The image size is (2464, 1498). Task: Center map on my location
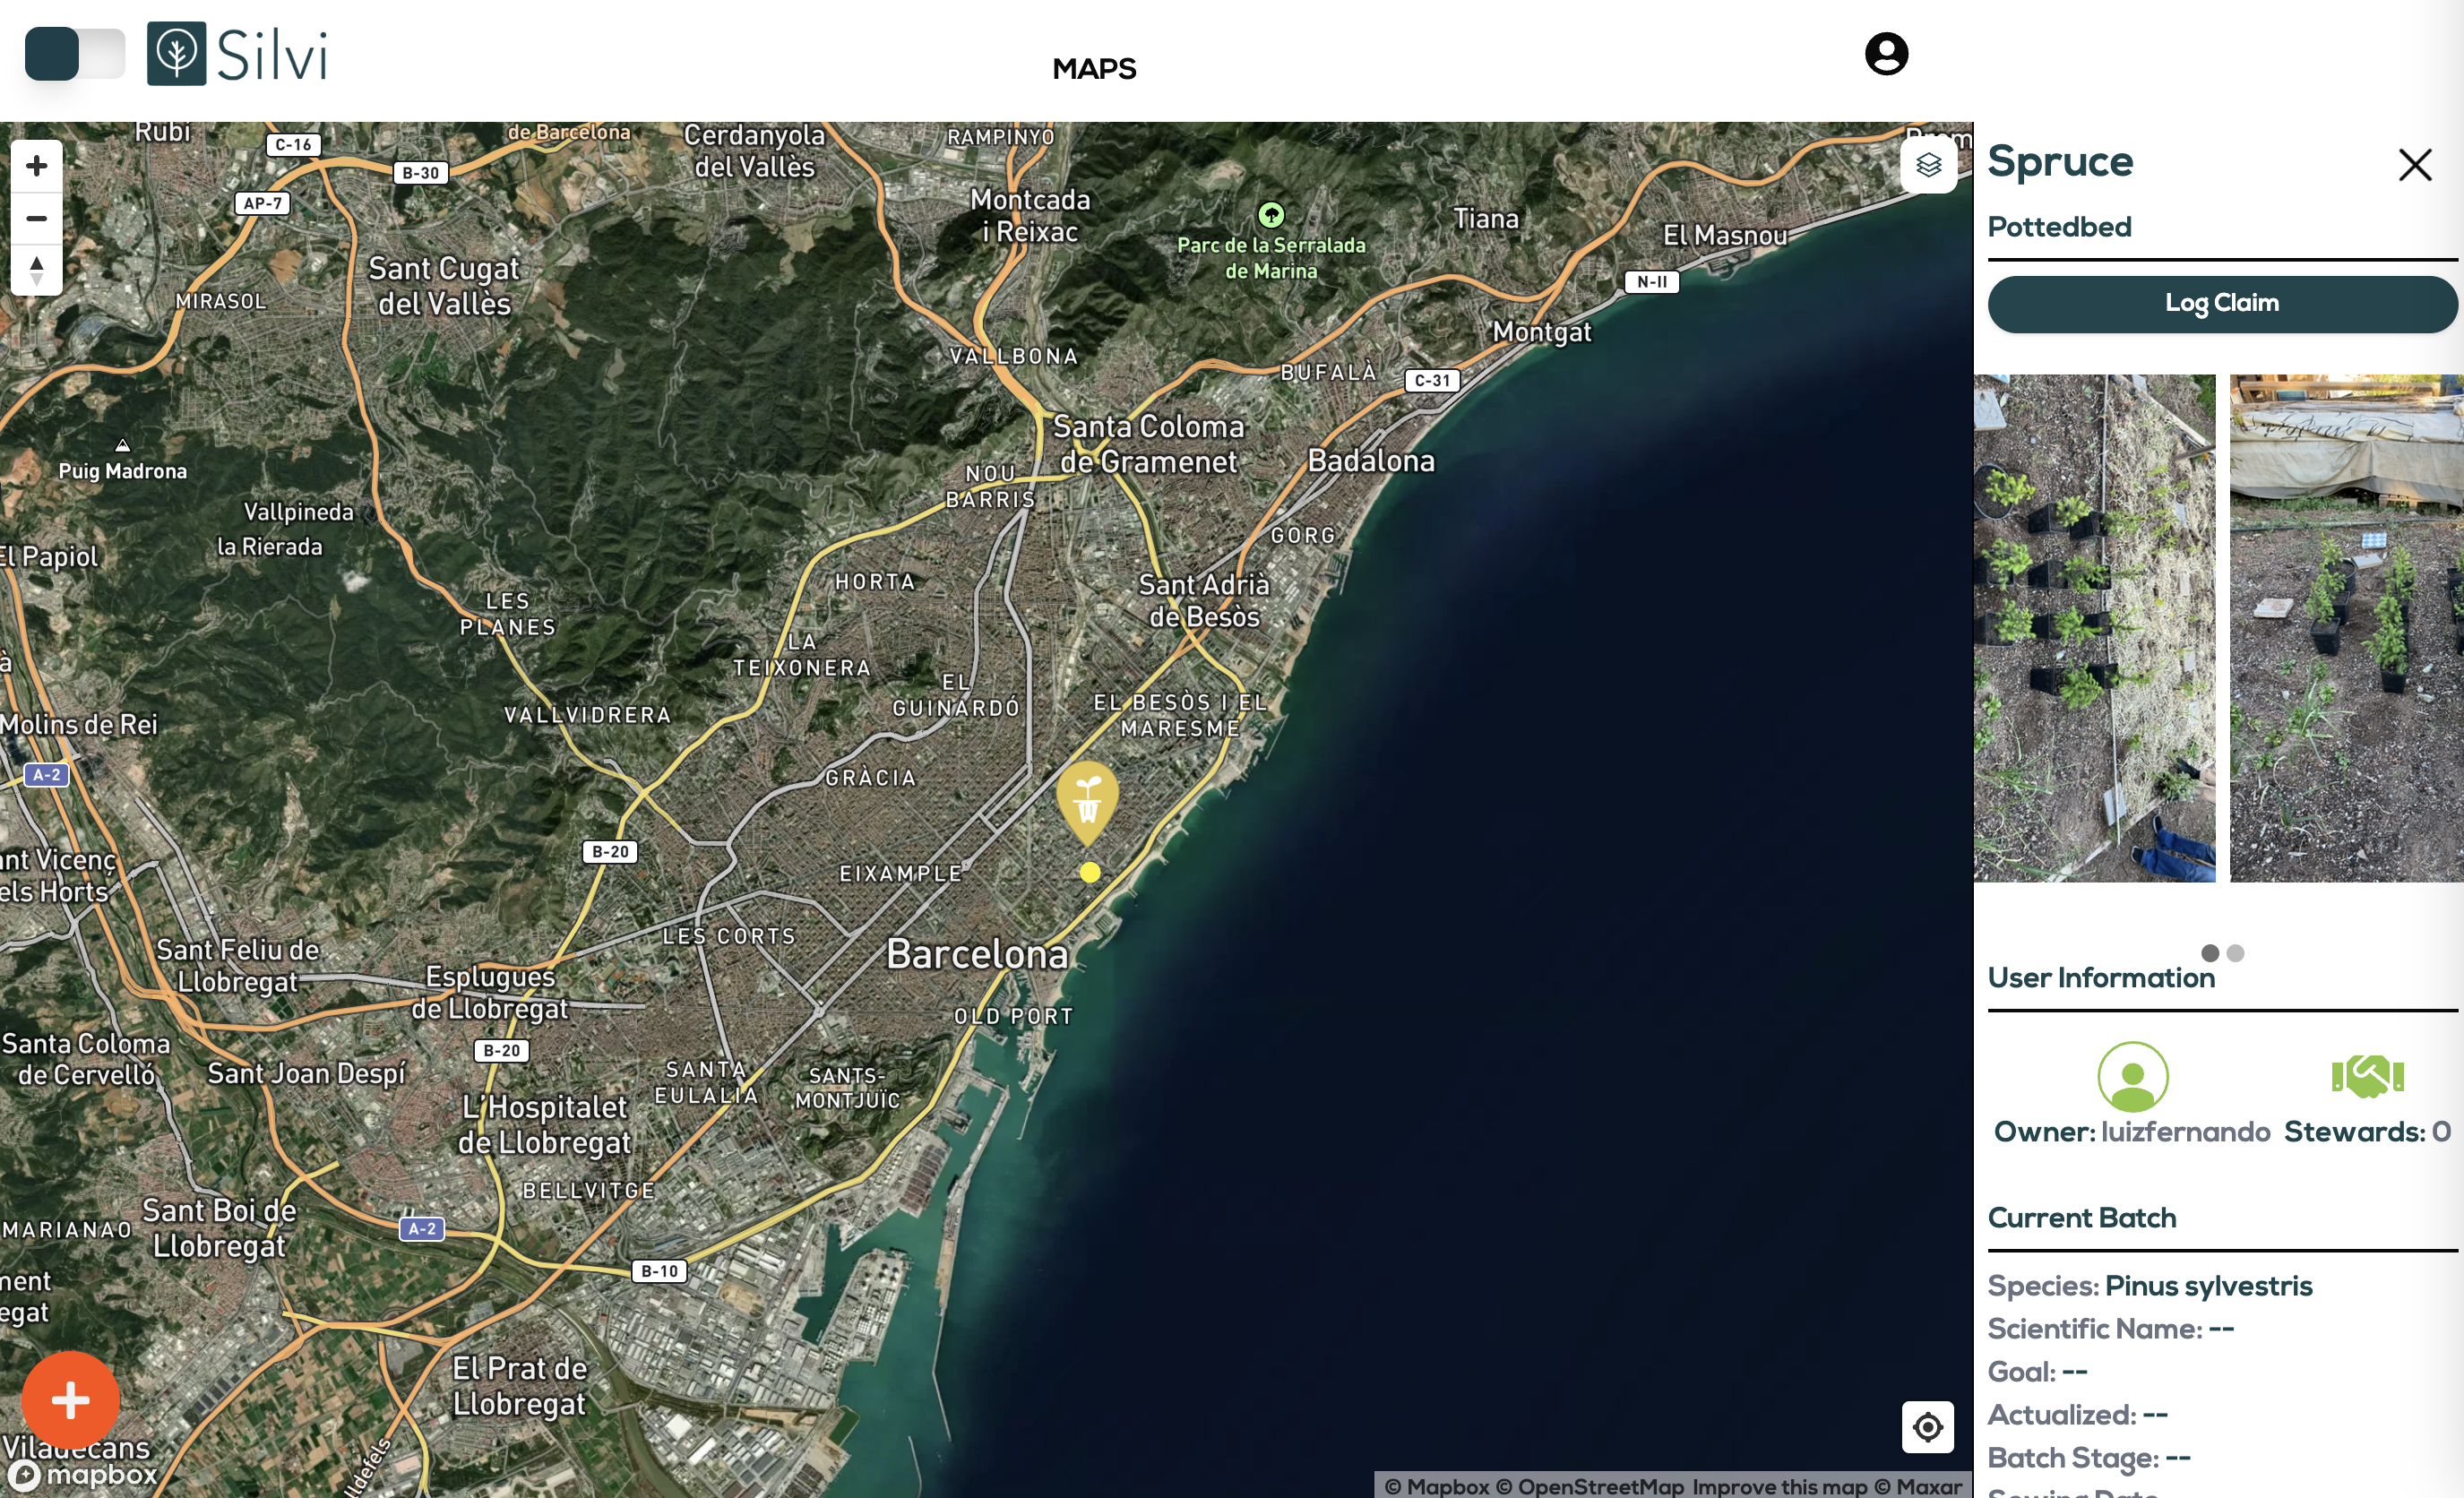[1927, 1427]
